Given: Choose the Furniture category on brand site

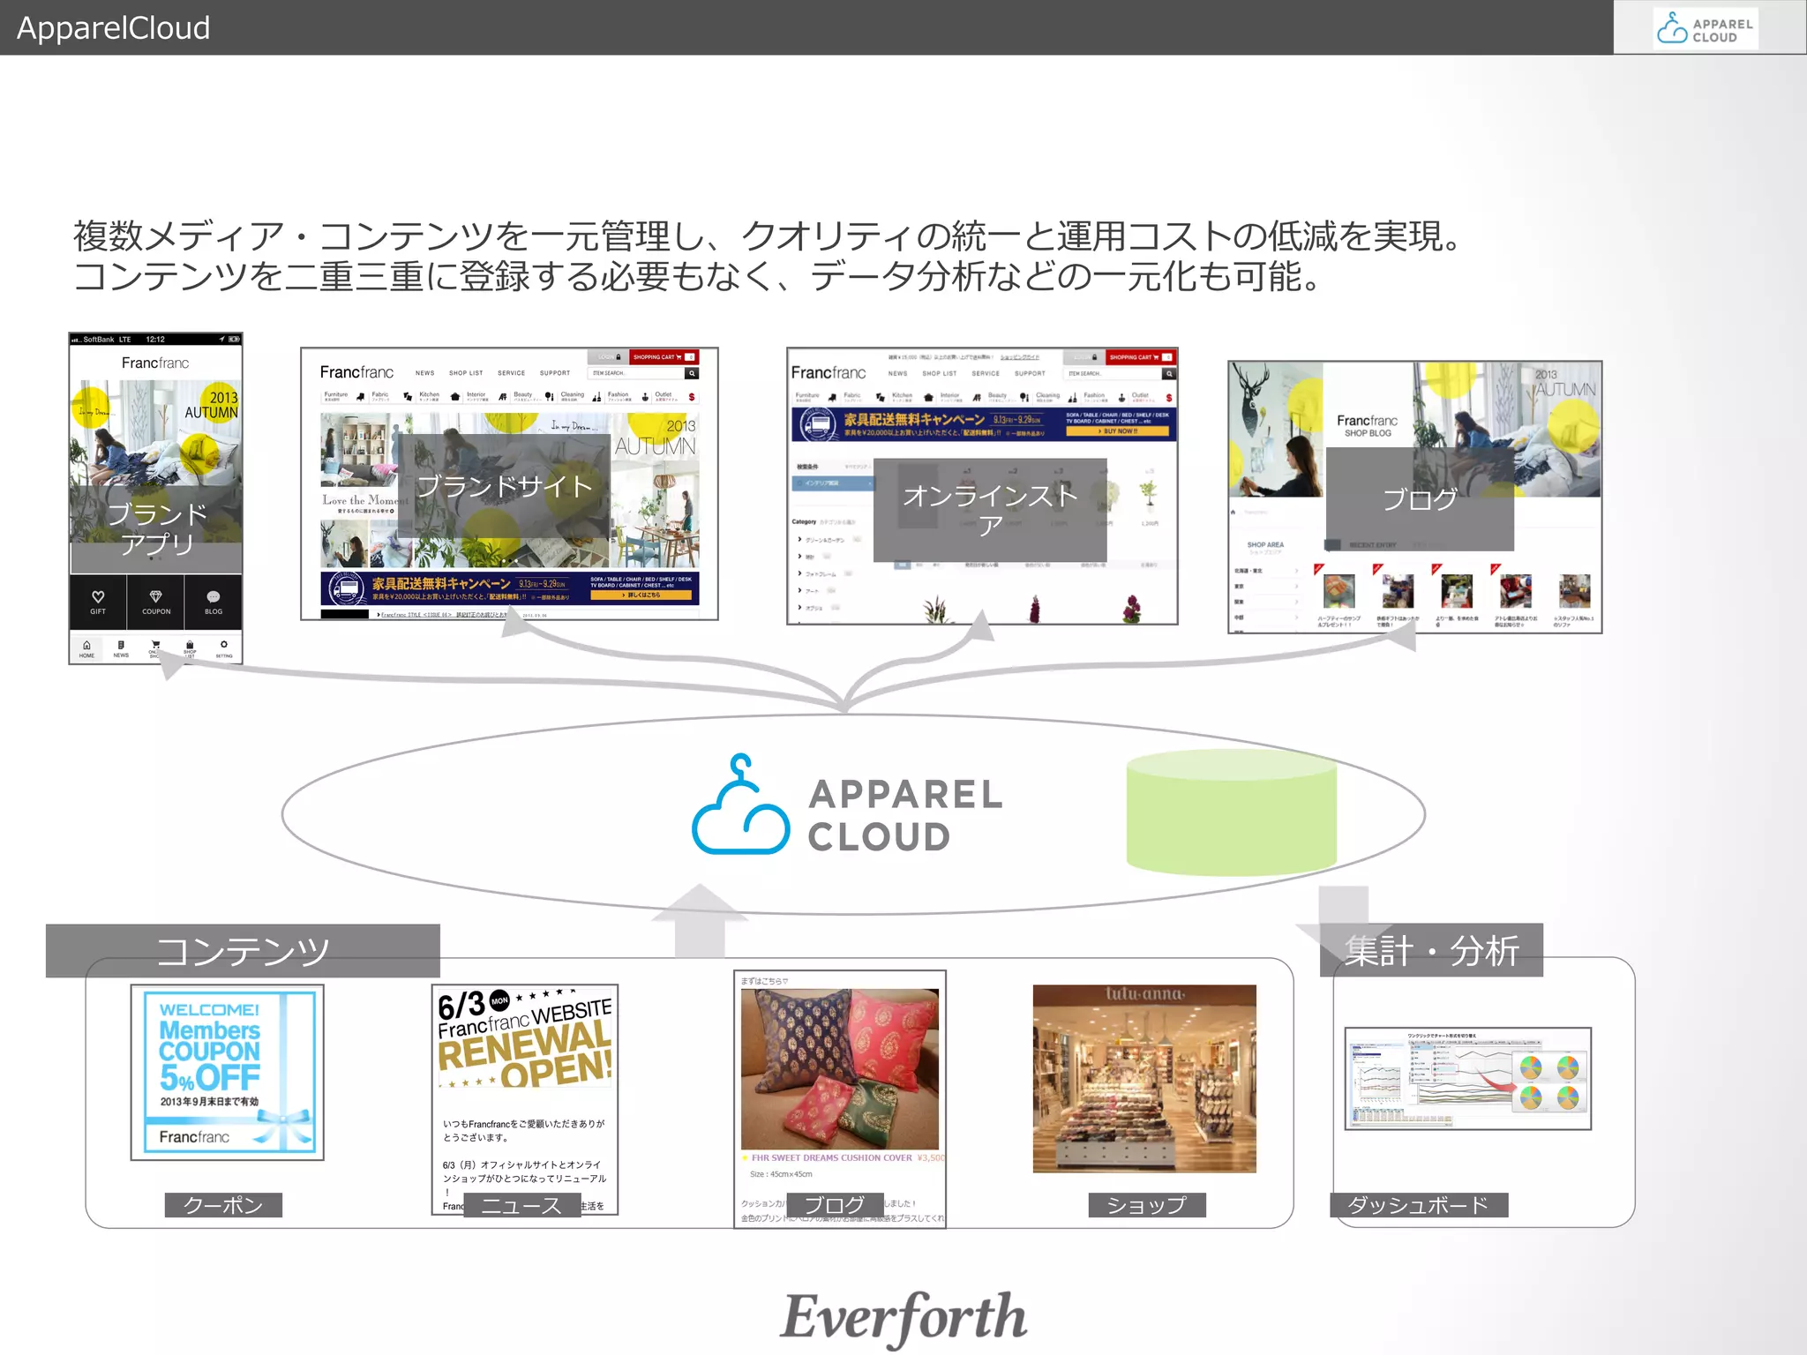Looking at the screenshot, I should point(344,397).
